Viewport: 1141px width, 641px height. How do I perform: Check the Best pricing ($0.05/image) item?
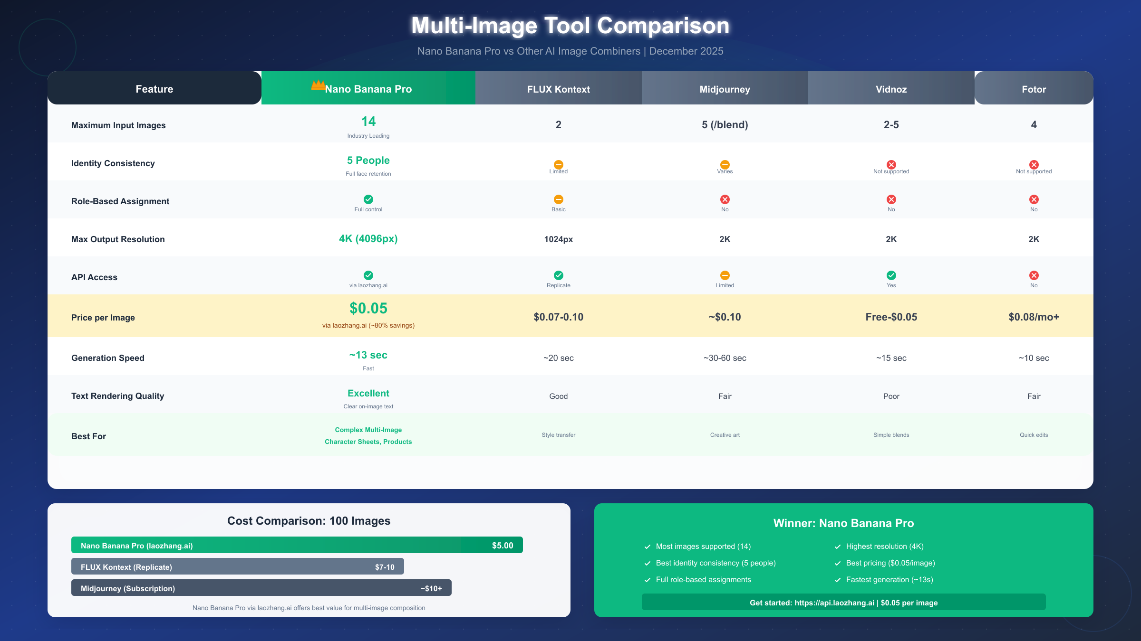tap(890, 563)
